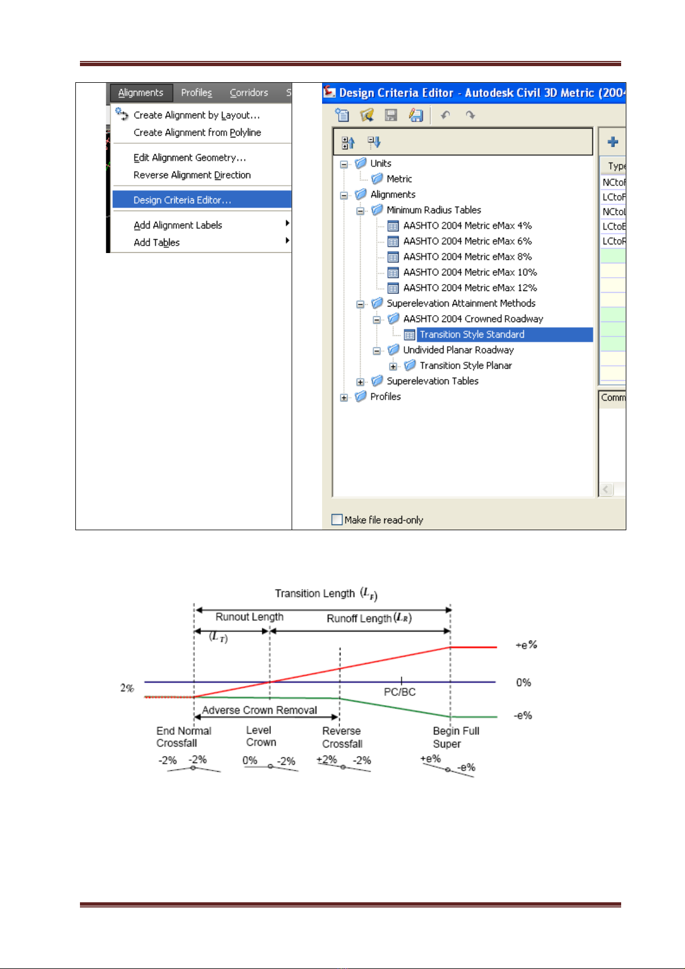
Task: Collapse the Minimum Radius Tables node
Action: [x=360, y=210]
